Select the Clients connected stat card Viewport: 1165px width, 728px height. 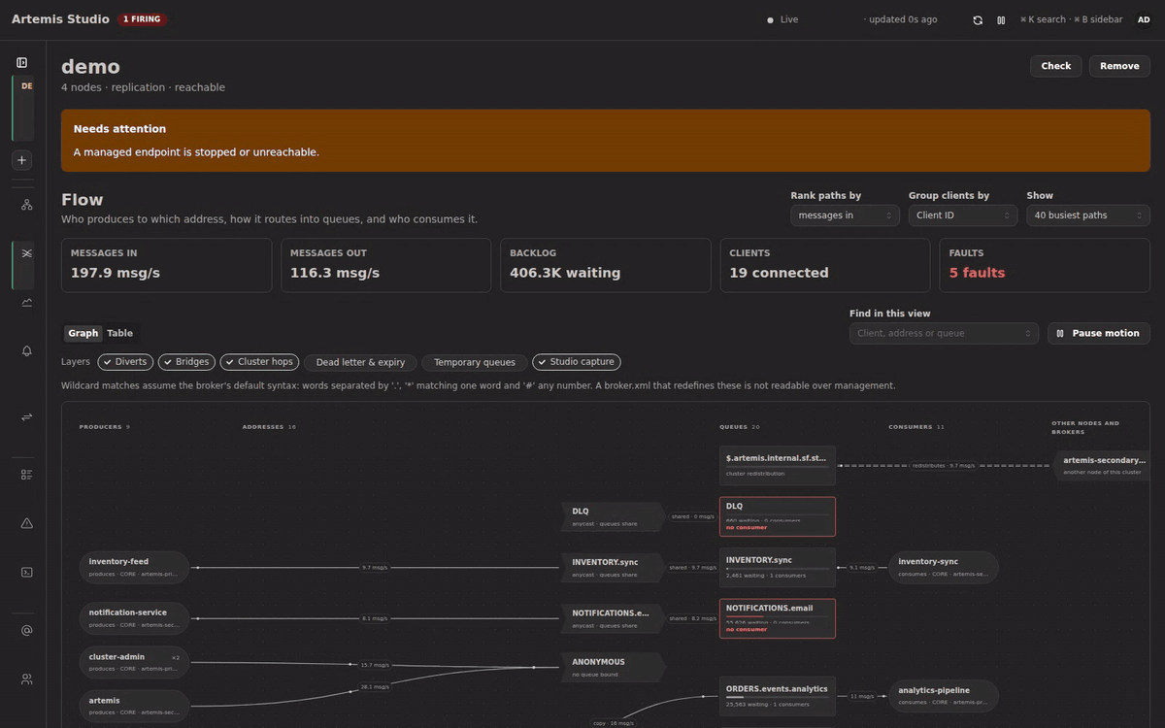825,265
